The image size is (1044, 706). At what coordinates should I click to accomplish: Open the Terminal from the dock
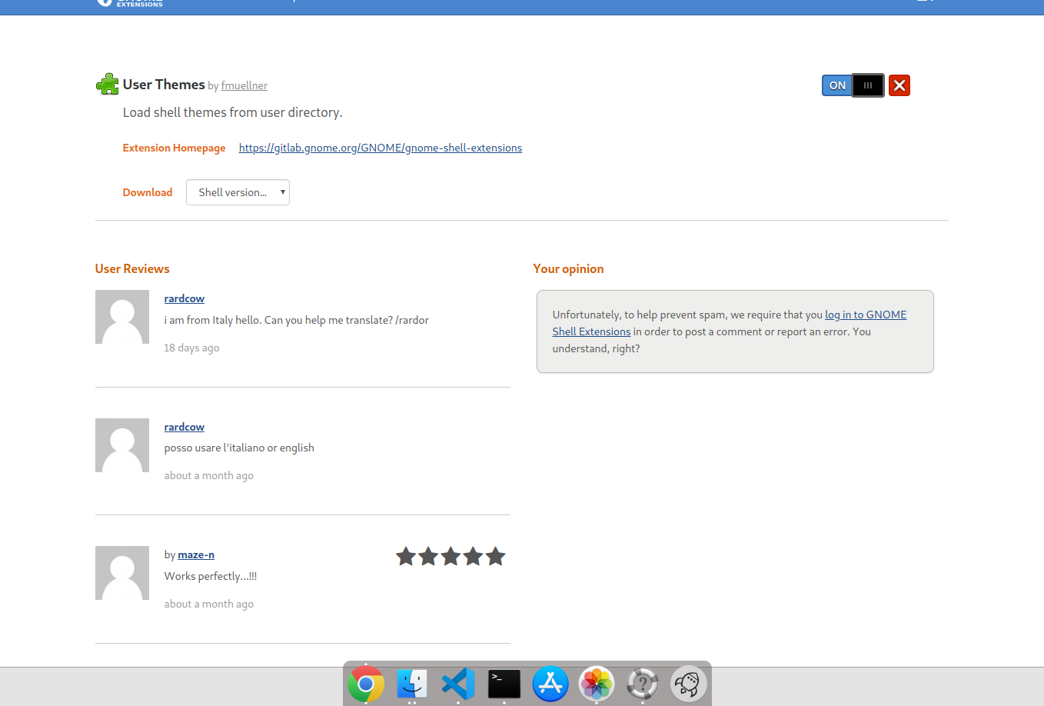tap(504, 684)
